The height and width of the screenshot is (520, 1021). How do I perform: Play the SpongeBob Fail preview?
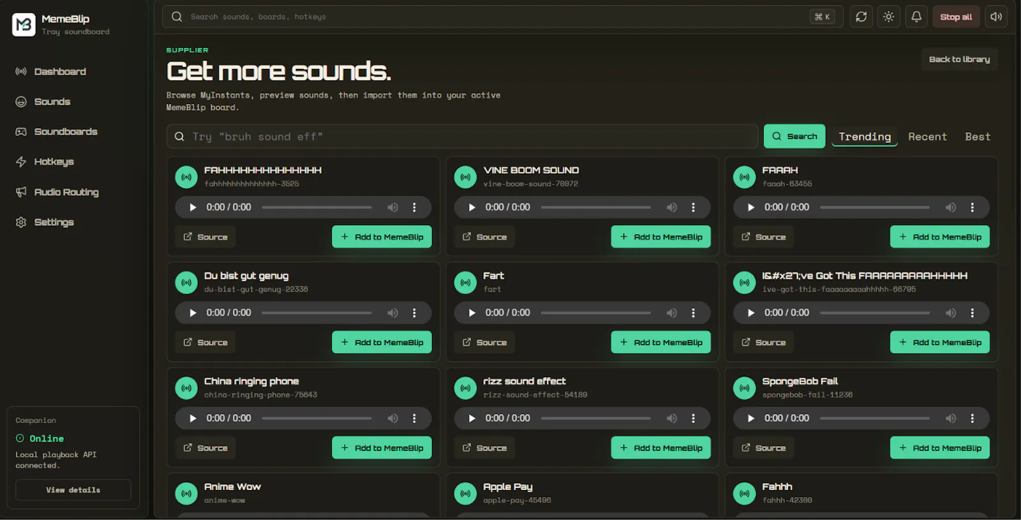pyautogui.click(x=751, y=419)
